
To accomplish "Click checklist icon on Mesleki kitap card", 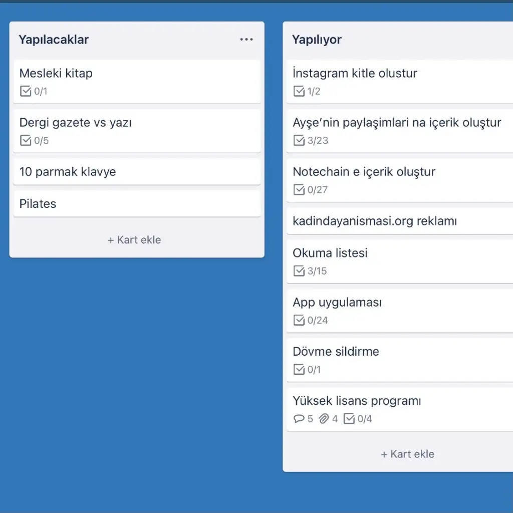I will [26, 92].
